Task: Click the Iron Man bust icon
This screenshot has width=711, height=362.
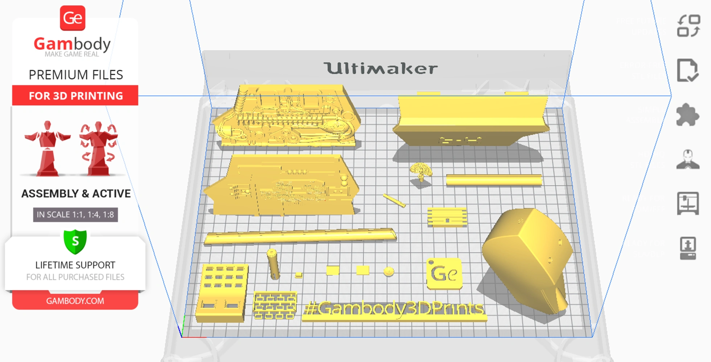Action: coord(687,159)
